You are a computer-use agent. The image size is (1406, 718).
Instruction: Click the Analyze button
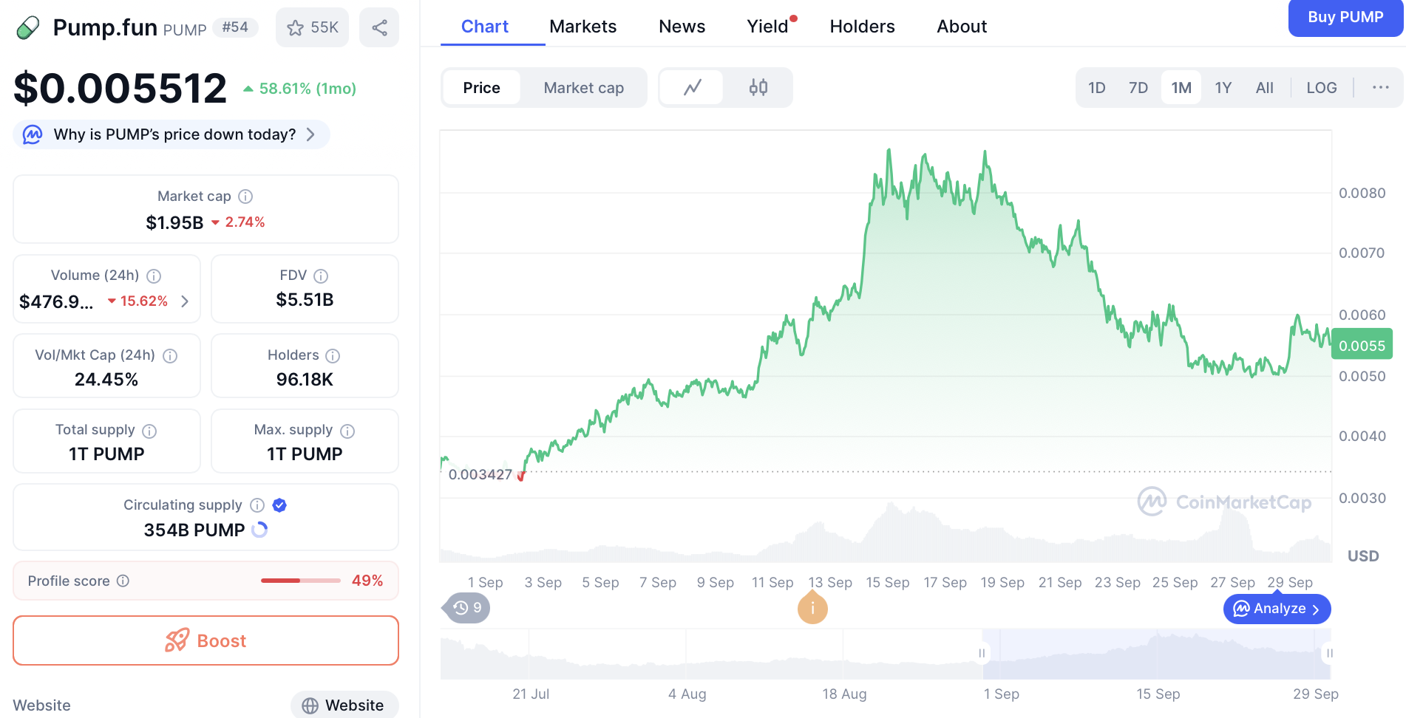coord(1277,609)
